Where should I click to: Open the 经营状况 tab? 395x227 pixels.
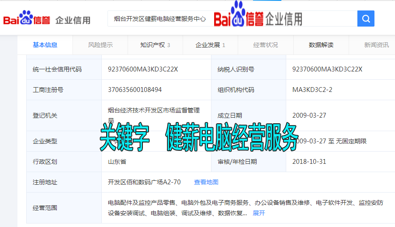tap(265, 45)
